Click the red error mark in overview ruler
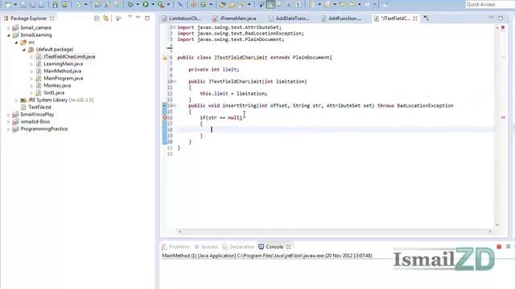515x289 pixels. pos(503,117)
